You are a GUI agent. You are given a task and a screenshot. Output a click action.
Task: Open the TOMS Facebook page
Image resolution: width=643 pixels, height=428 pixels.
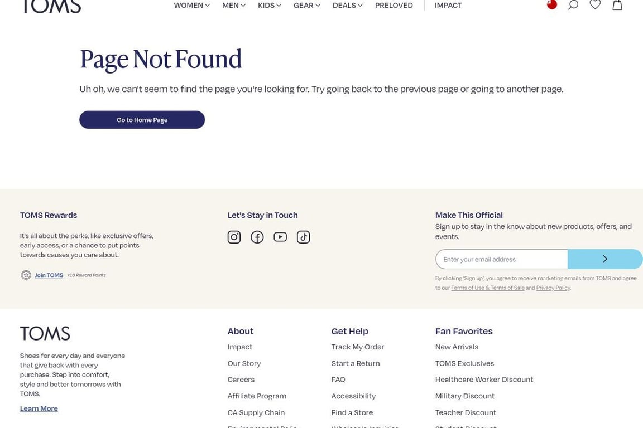(x=257, y=237)
